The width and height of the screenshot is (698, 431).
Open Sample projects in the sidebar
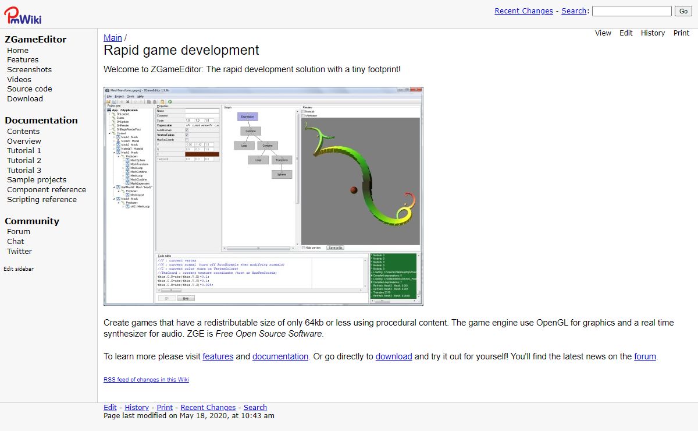pos(37,180)
